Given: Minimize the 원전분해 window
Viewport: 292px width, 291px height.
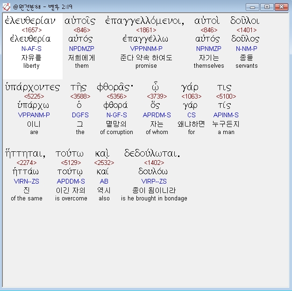Looking at the screenshot, I should click(x=252, y=7).
